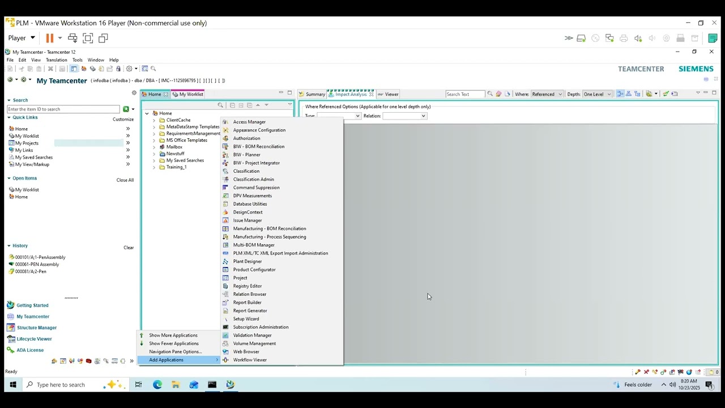The image size is (725, 408).
Task: Click the Database Utilities icon
Action: click(225, 204)
